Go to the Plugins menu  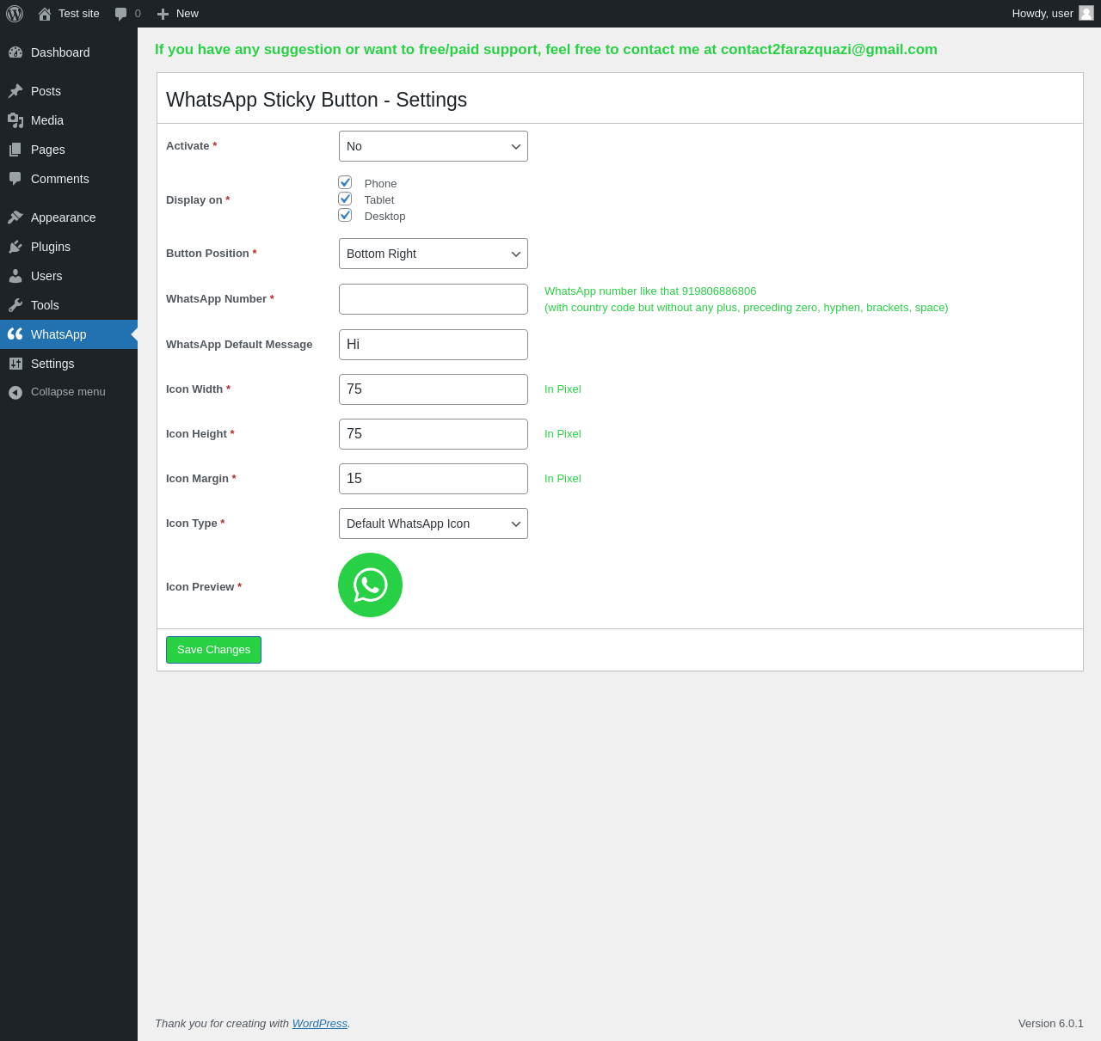point(69,247)
